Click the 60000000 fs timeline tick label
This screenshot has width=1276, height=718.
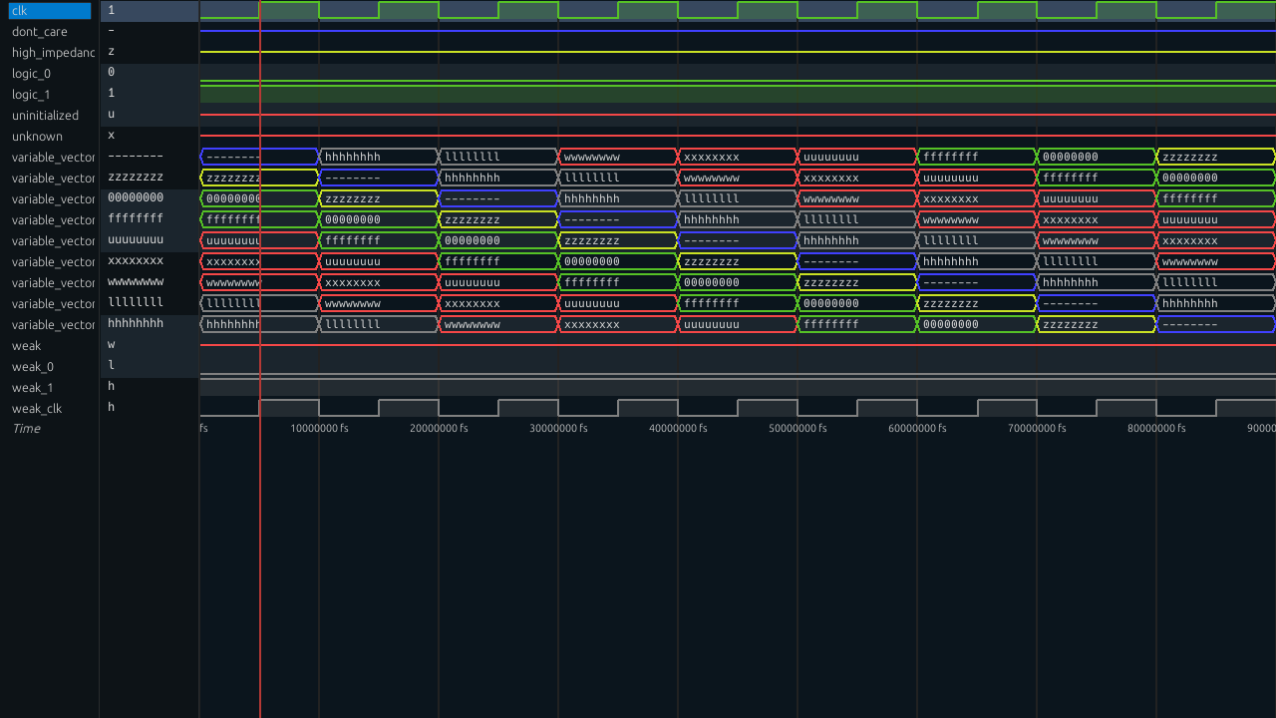(917, 428)
